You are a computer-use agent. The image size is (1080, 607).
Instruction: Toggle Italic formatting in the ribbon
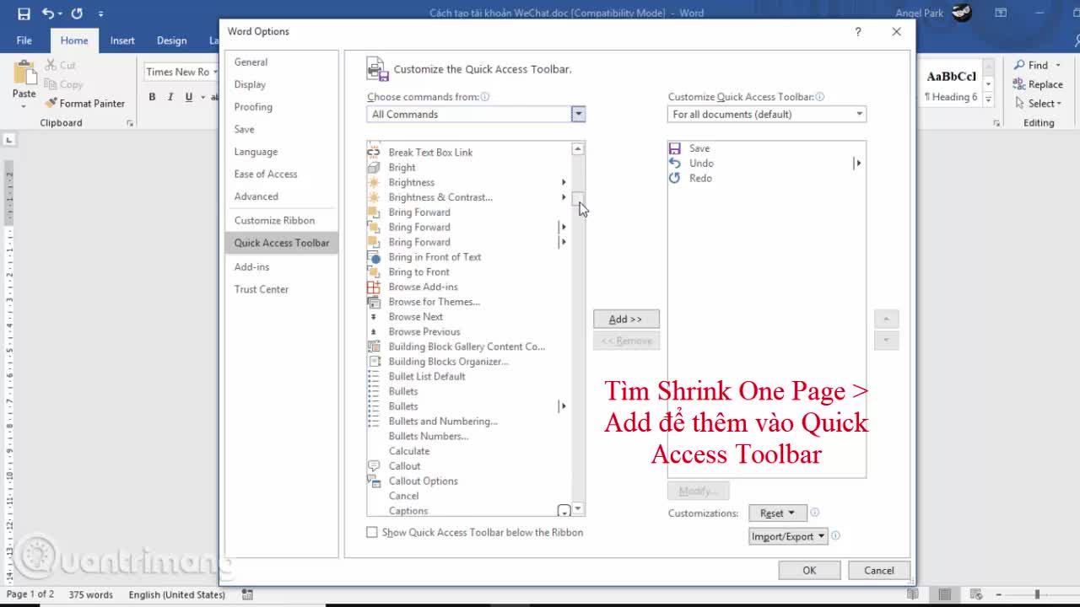click(170, 97)
